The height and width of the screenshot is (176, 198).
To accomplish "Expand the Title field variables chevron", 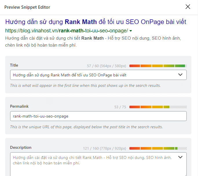I will click(x=180, y=75).
